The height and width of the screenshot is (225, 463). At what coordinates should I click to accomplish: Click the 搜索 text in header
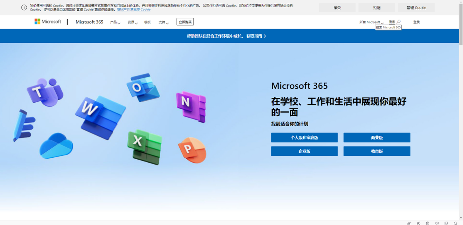coord(392,22)
